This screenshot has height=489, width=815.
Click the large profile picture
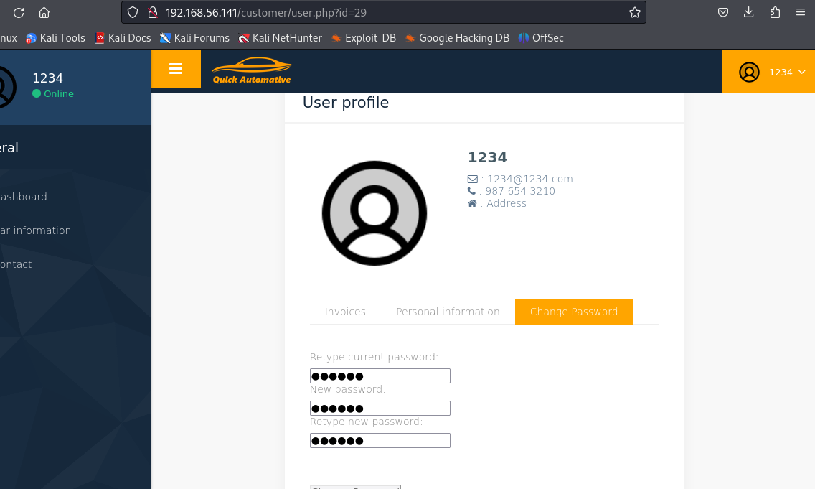point(374,213)
